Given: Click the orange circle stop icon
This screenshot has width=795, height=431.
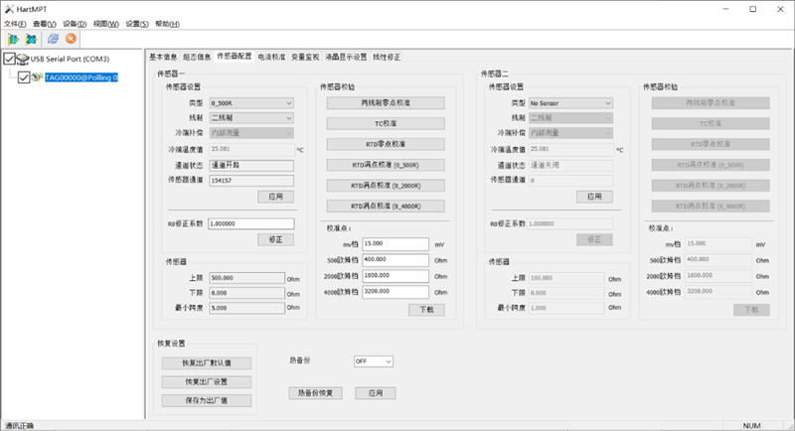Looking at the screenshot, I should coord(71,39).
